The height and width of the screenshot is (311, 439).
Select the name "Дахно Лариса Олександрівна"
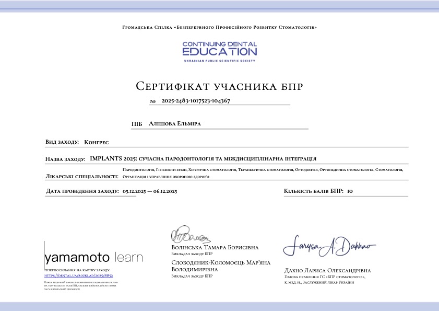pos(328,271)
